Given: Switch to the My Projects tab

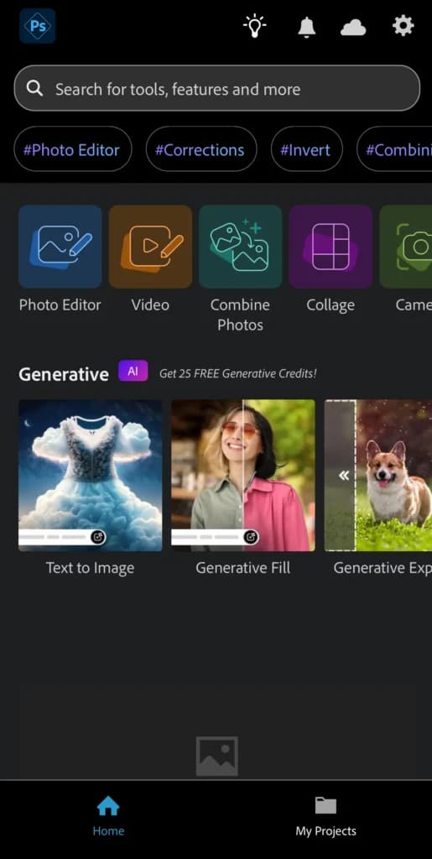Looking at the screenshot, I should coord(325,816).
